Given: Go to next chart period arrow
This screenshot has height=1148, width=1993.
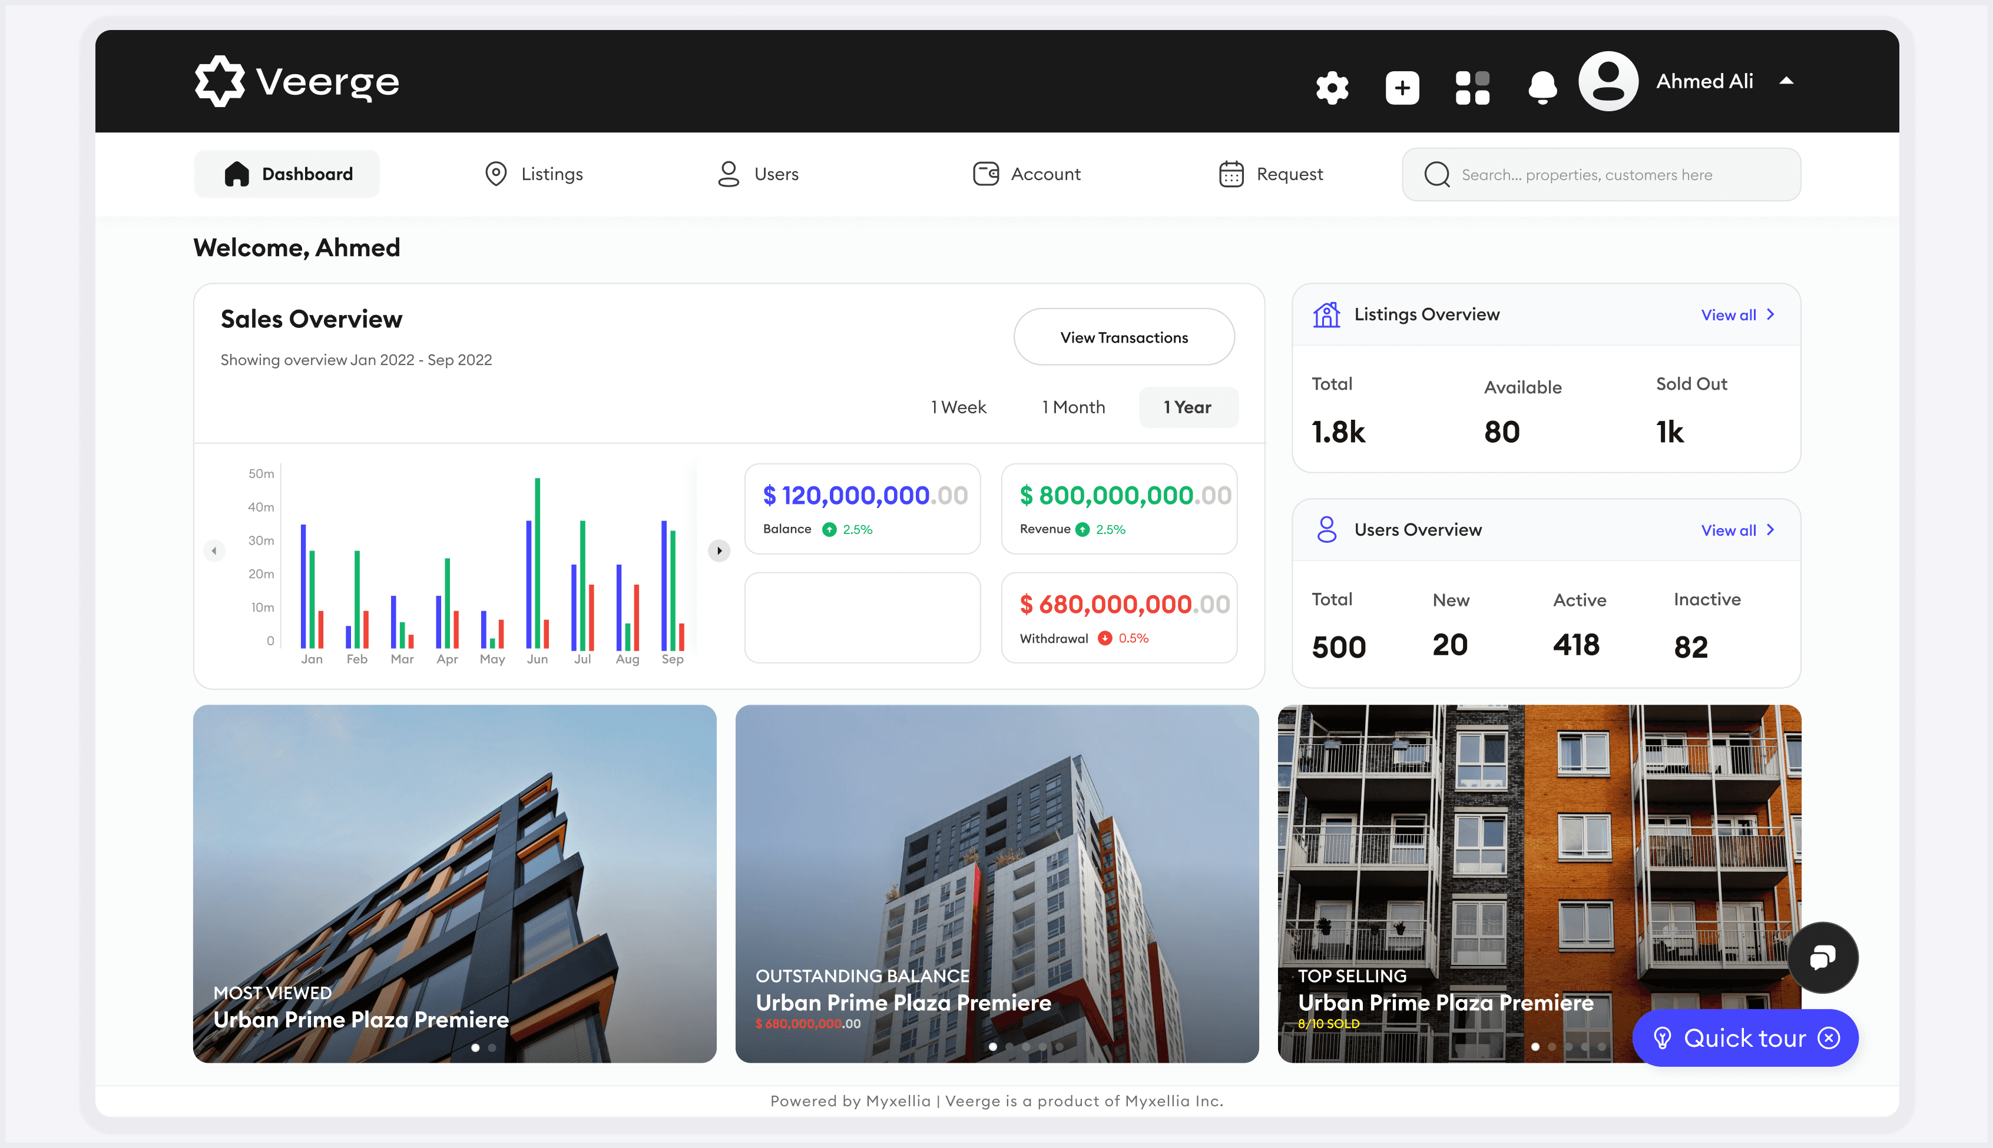Looking at the screenshot, I should coord(719,550).
